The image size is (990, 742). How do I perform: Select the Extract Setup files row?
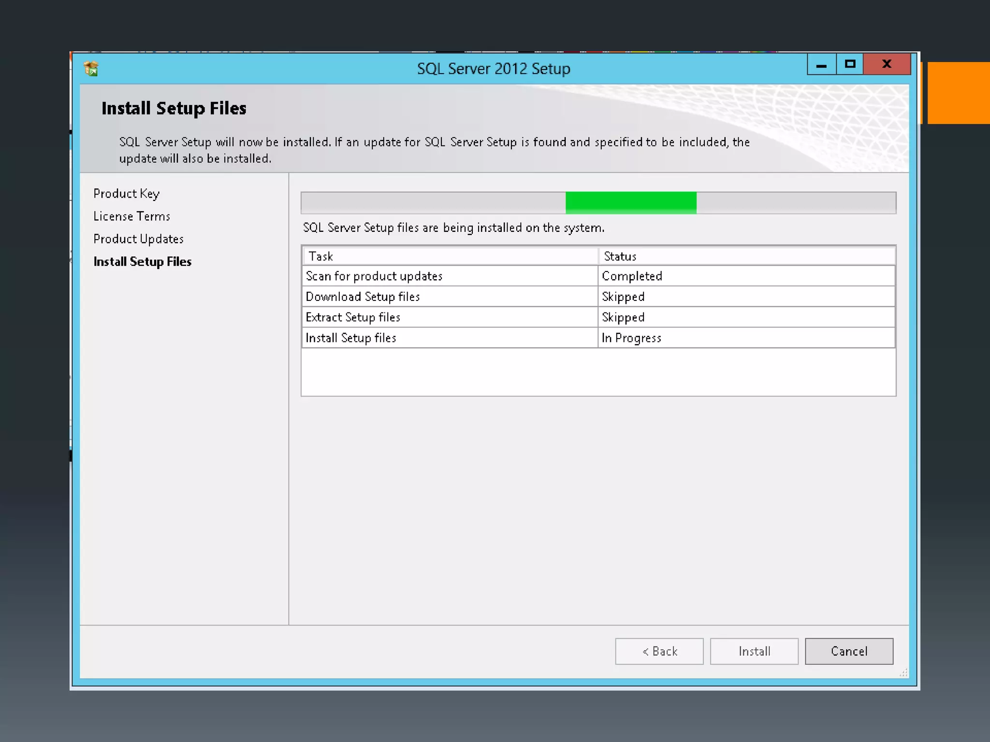click(353, 317)
